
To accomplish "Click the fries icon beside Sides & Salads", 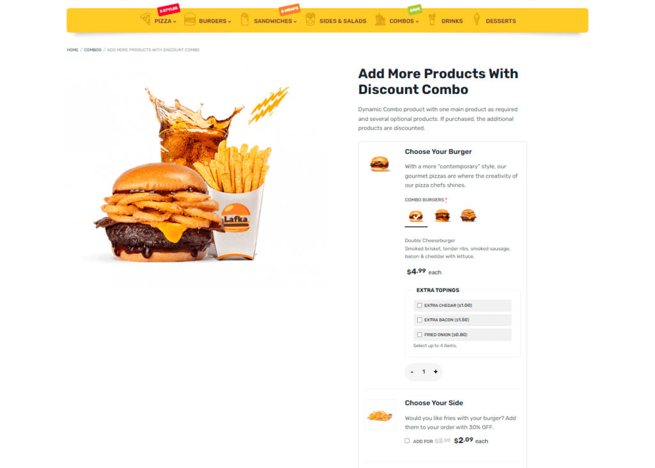I will pos(310,19).
